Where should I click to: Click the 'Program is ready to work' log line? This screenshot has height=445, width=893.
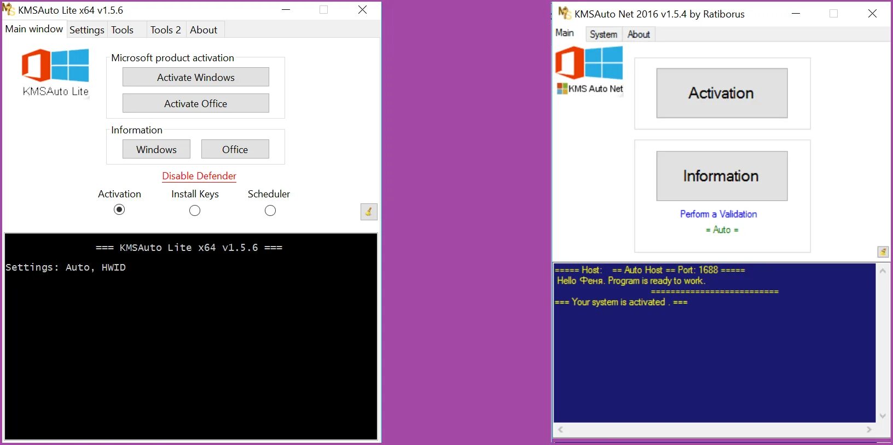(x=631, y=281)
